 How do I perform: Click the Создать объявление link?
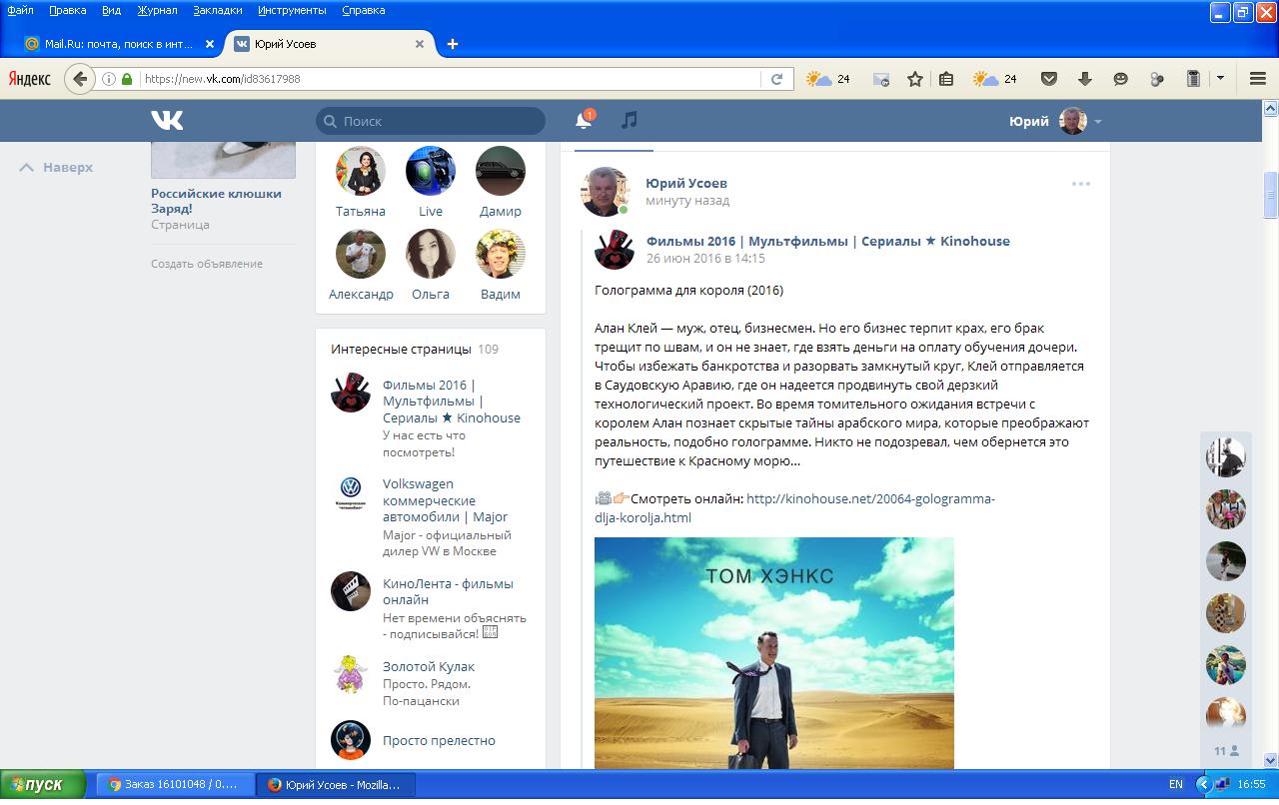click(207, 264)
